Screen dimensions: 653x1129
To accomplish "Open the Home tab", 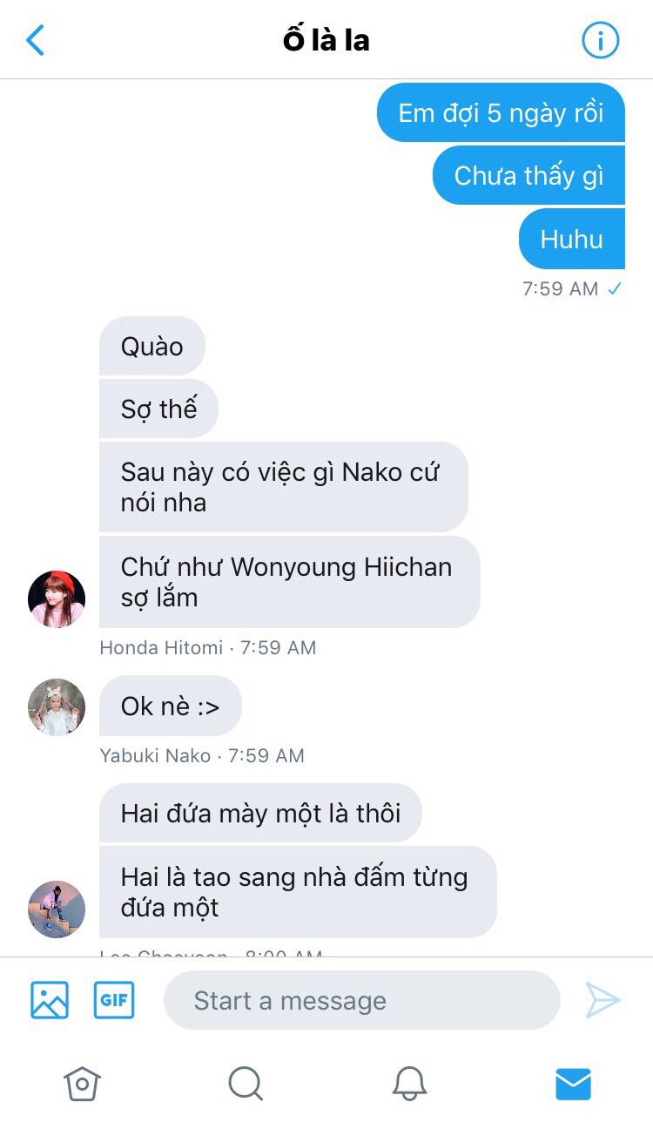I will coord(82,1084).
